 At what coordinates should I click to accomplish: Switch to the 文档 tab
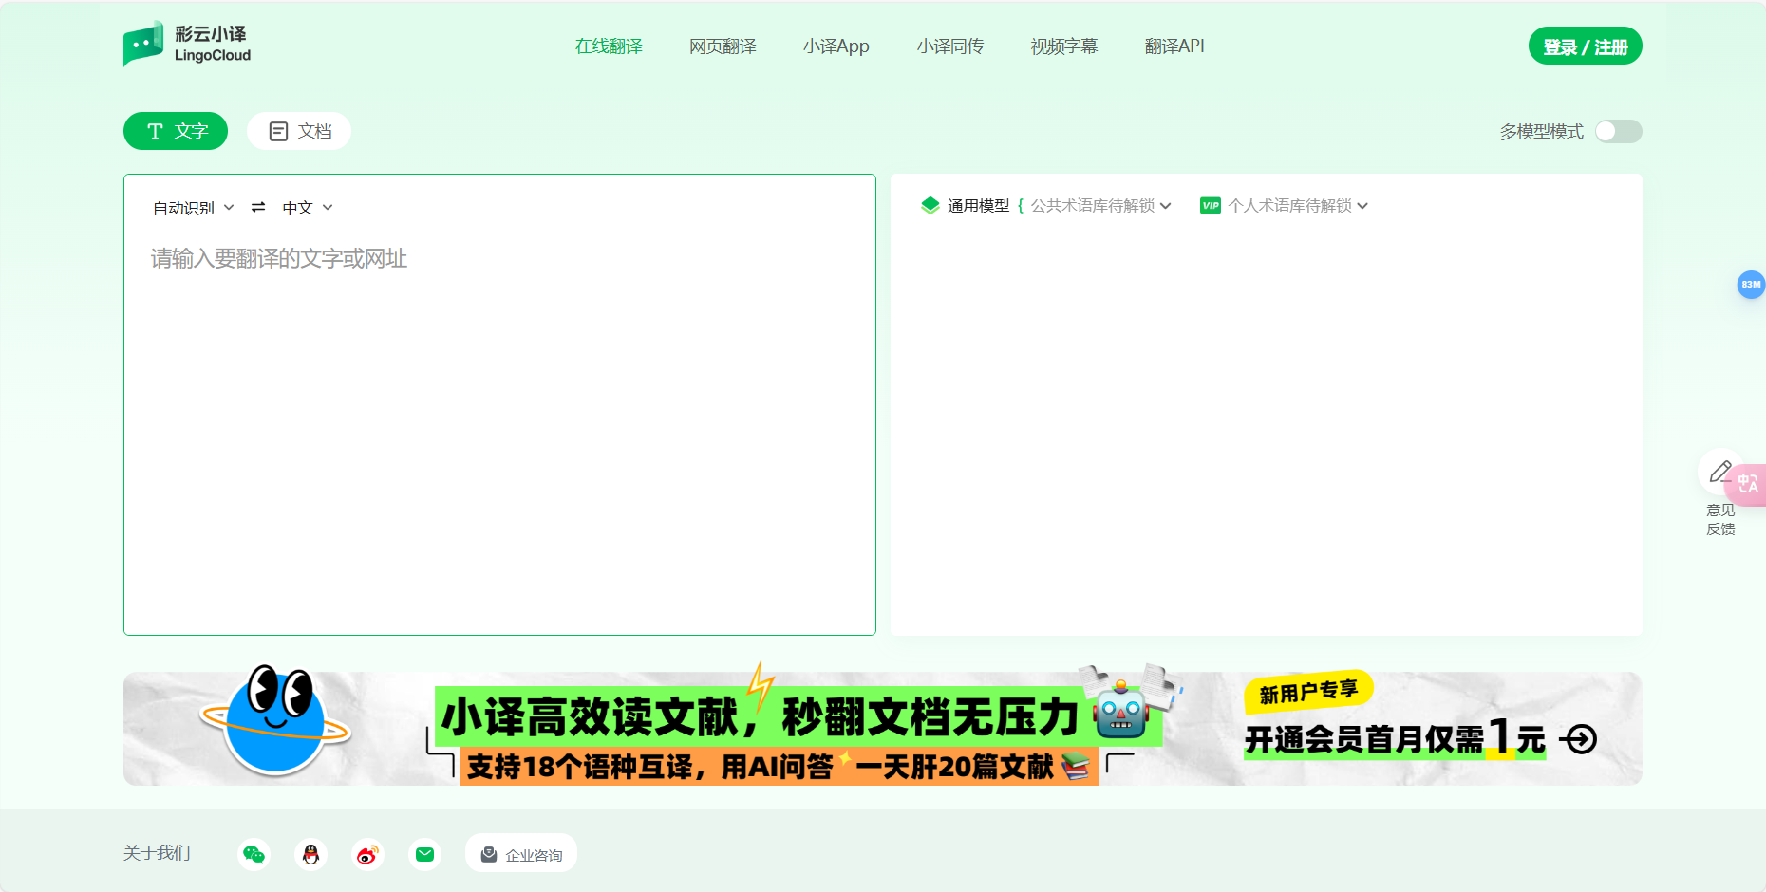(x=298, y=131)
